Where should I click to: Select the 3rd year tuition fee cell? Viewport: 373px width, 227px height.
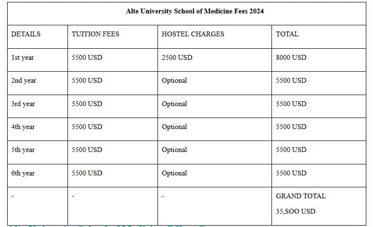(x=87, y=104)
